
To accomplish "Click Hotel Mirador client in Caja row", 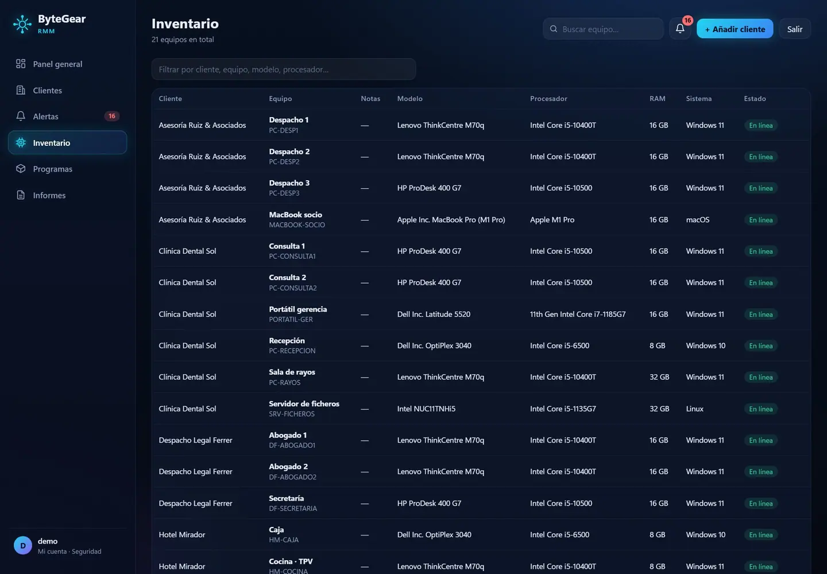I will tap(182, 535).
